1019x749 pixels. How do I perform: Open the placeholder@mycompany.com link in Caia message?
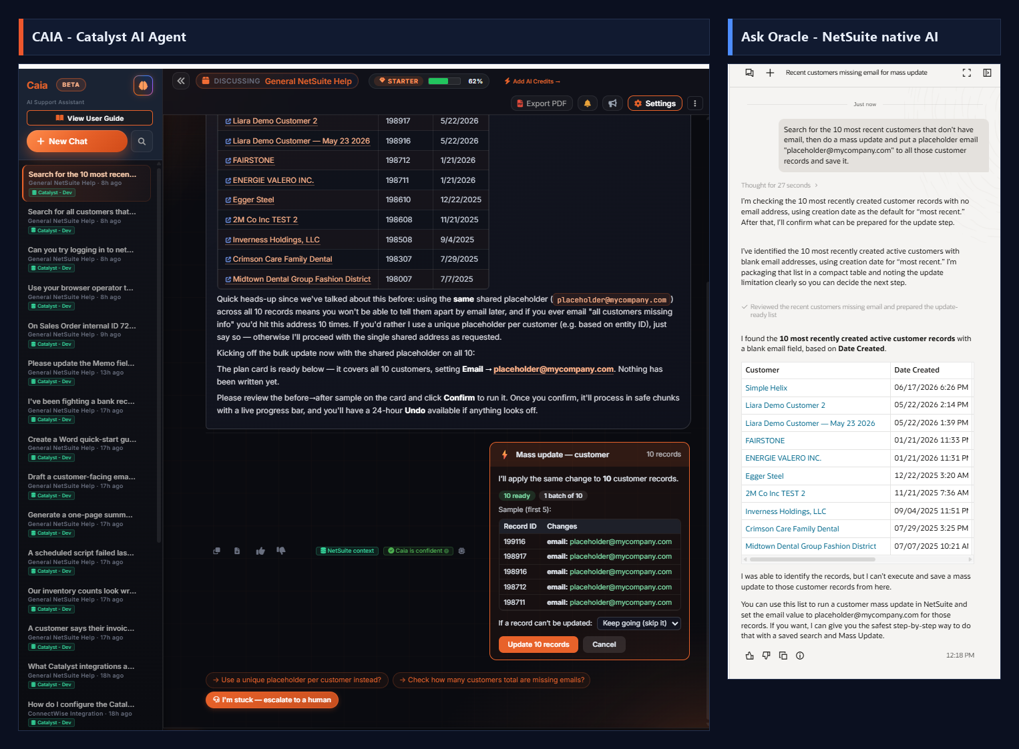pyautogui.click(x=554, y=369)
